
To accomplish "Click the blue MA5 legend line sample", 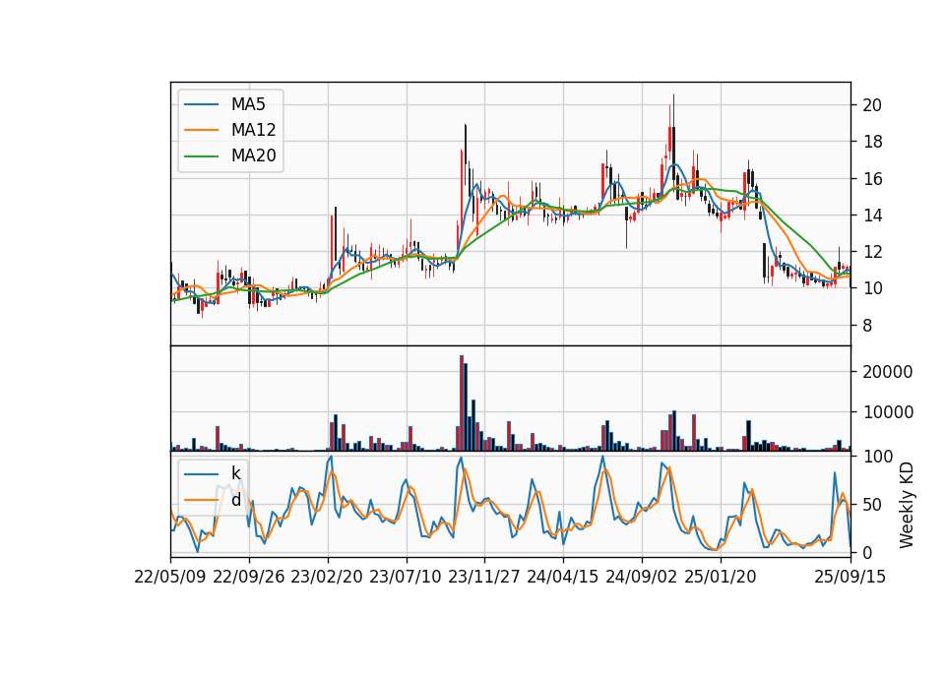I will point(201,104).
